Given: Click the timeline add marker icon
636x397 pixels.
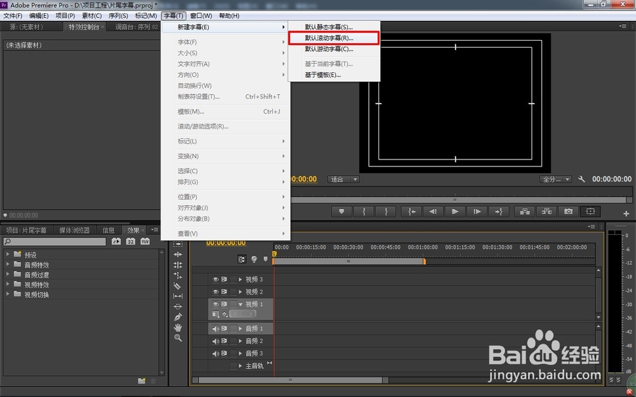Looking at the screenshot, I should click(x=266, y=259).
